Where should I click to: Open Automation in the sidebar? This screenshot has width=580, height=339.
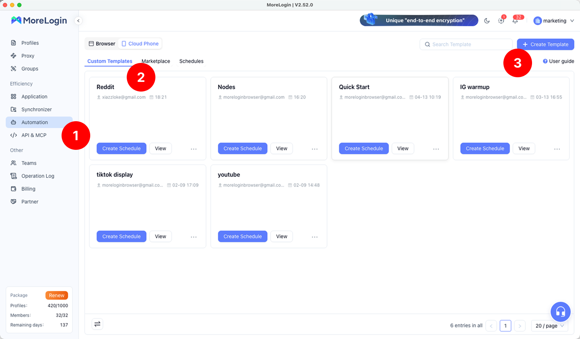coord(39,122)
